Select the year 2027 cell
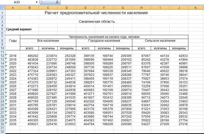This screenshot has height=134, width=204. click(x=13, y=90)
